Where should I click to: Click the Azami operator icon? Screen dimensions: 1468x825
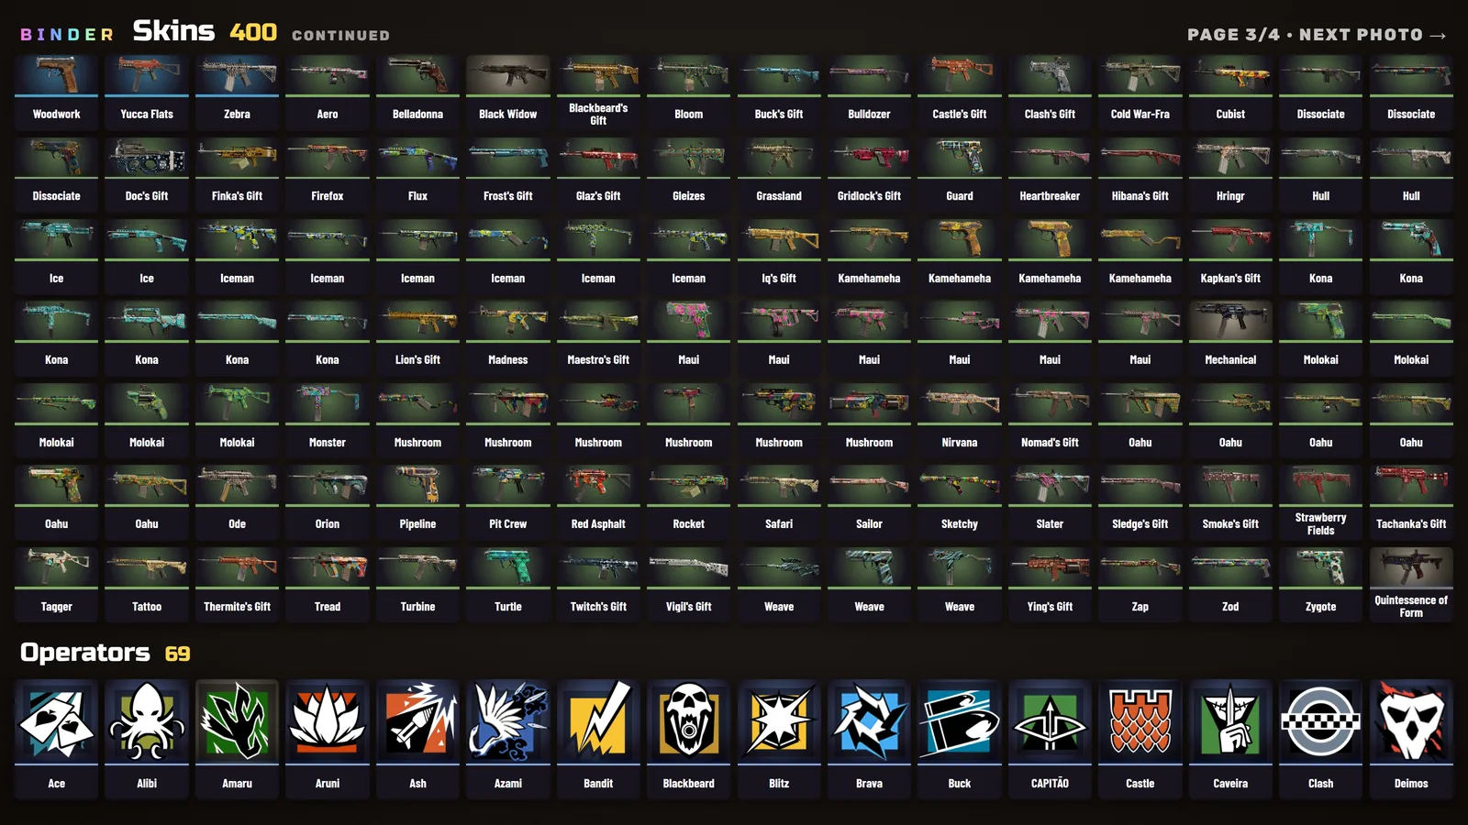[x=508, y=721]
